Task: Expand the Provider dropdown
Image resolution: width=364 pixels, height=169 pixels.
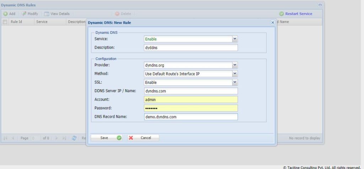Action: [235, 65]
